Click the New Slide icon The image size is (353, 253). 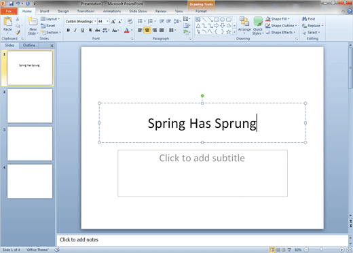(33, 22)
